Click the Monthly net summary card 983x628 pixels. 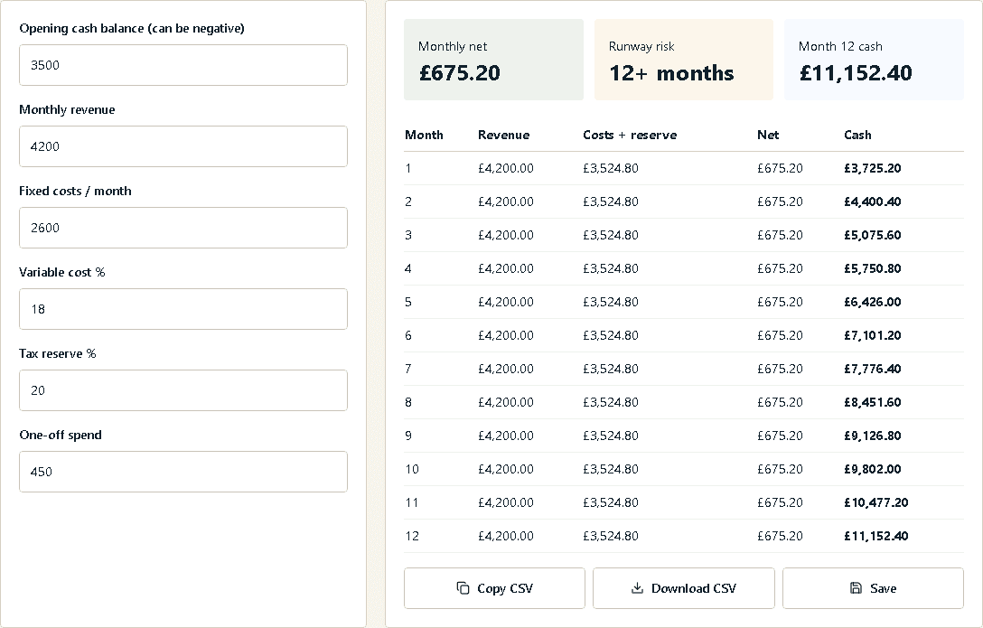click(x=493, y=60)
